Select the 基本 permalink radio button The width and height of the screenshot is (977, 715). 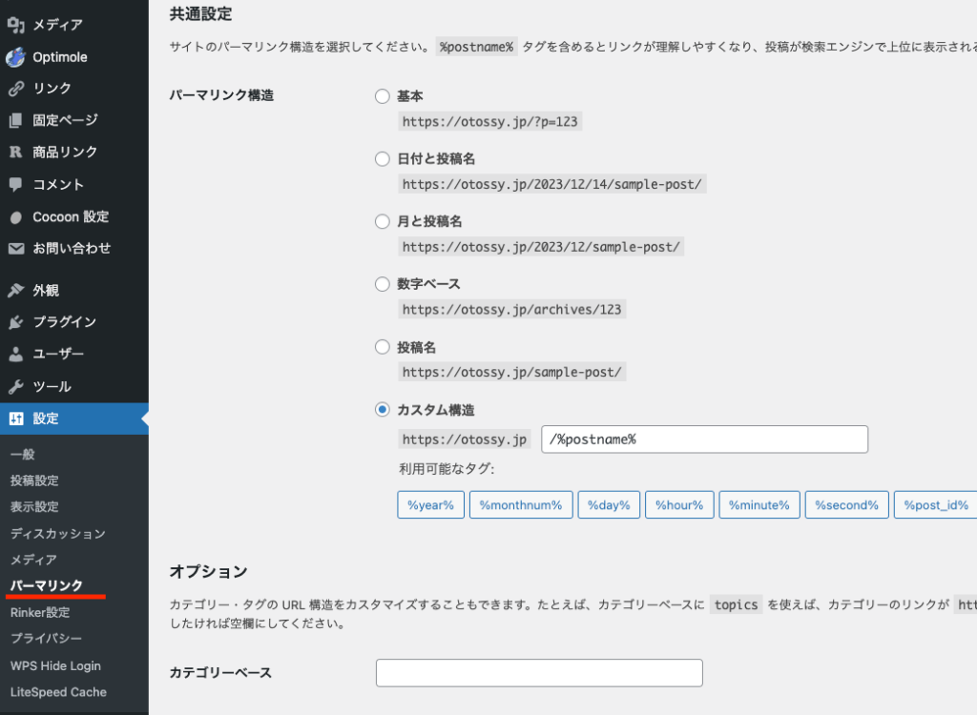pyautogui.click(x=383, y=96)
